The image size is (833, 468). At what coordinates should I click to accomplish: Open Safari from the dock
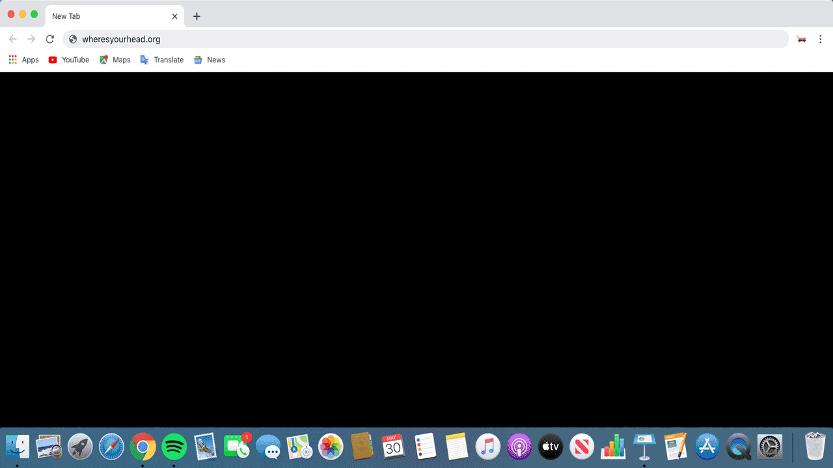(x=111, y=447)
